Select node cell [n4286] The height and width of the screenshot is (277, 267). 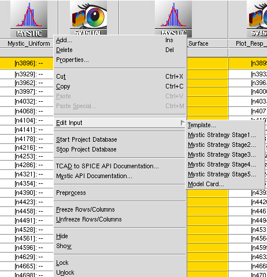point(27,165)
